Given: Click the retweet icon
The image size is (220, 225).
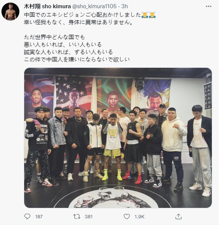Looking at the screenshot, I should [77, 216].
